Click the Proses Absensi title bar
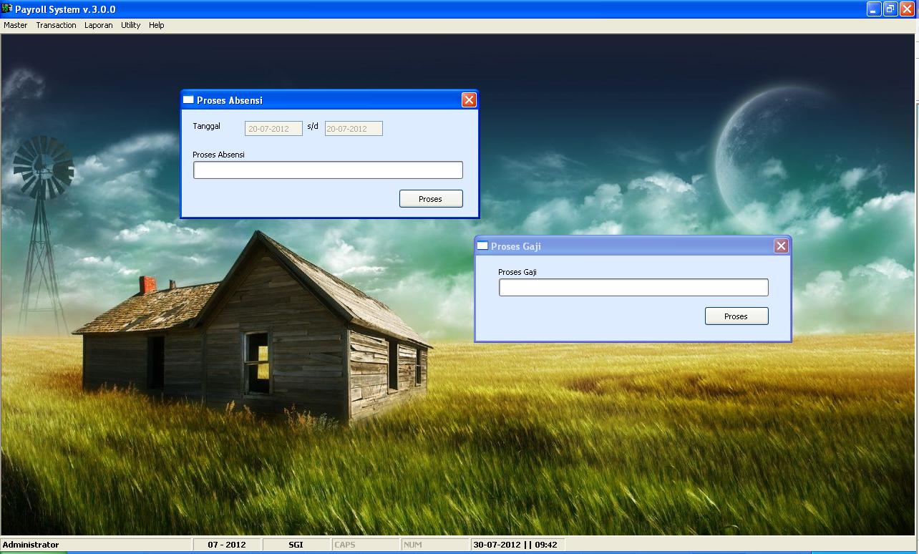Screen dimensions: 919x554 (329, 100)
